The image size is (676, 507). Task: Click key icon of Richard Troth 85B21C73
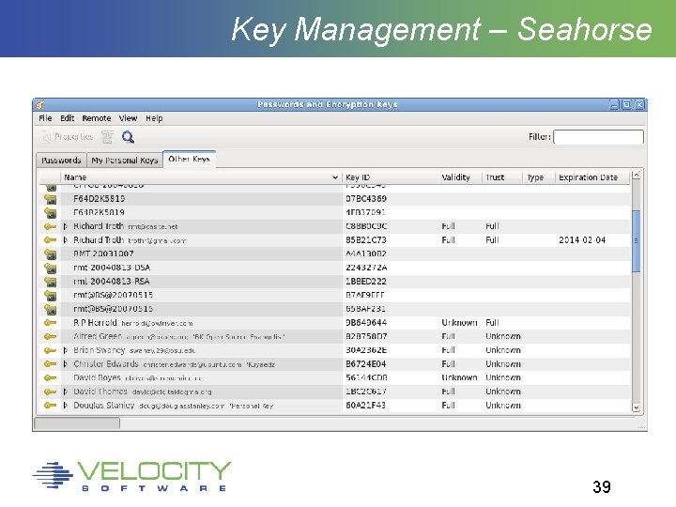(x=51, y=240)
